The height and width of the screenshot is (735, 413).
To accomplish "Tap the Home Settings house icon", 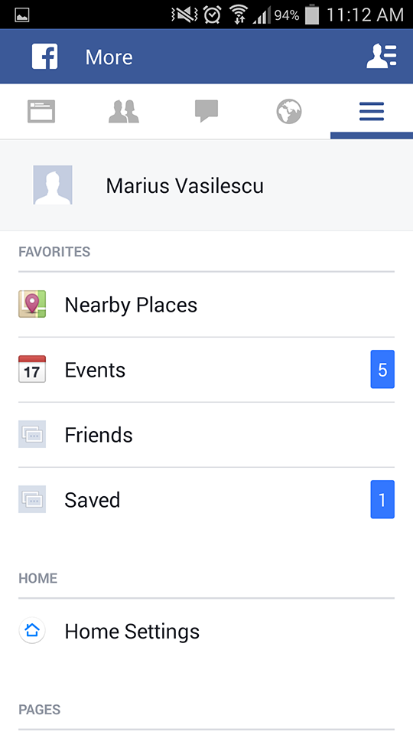I will coord(32,630).
